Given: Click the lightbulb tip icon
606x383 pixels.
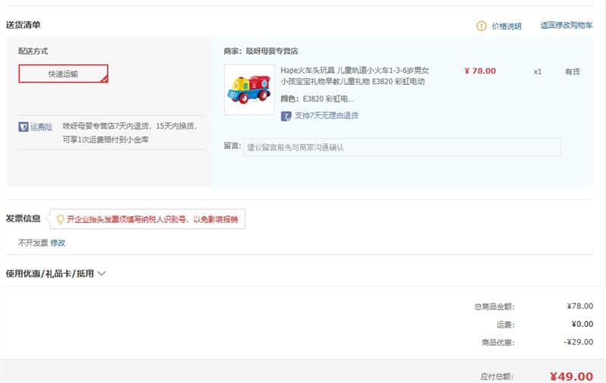Looking at the screenshot, I should [60, 219].
